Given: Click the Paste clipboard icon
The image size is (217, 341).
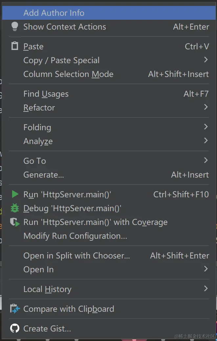Looking at the screenshot, I should (15, 46).
